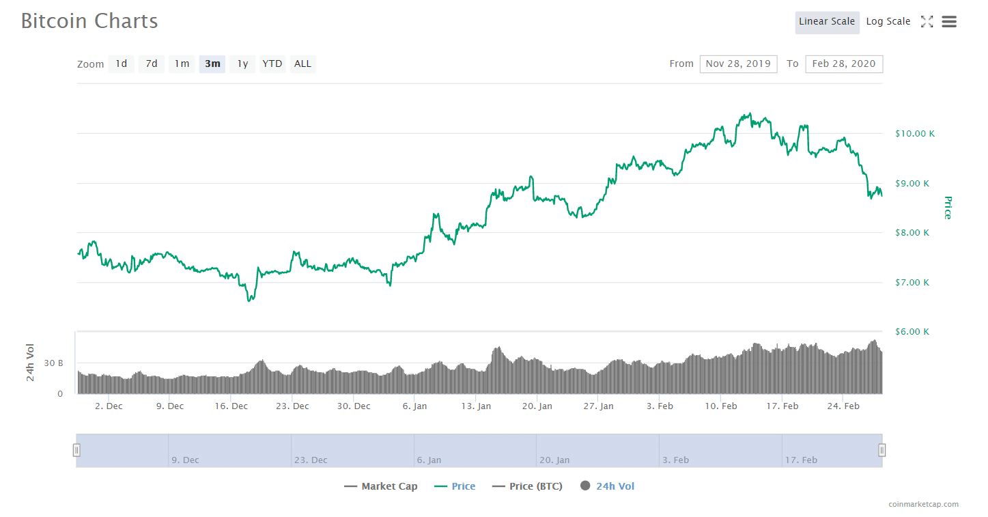The image size is (988, 517).
Task: Click left handle of range navigator
Action: 76,450
